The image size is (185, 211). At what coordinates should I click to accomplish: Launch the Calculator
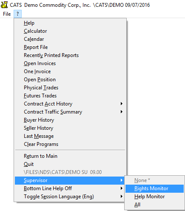coord(71,31)
